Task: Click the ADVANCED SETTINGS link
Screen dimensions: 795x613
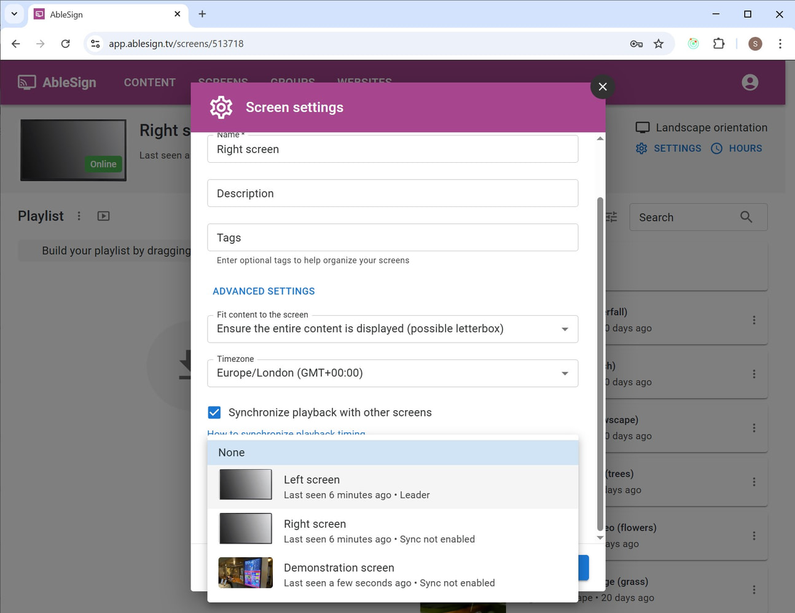Action: click(264, 291)
